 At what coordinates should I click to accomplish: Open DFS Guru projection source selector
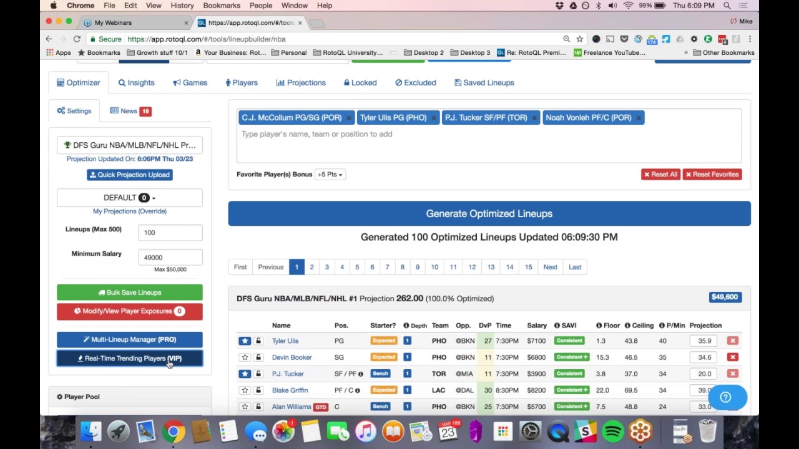click(x=130, y=145)
